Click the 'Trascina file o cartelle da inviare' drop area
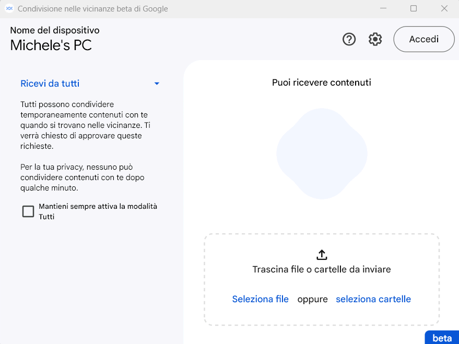 pyautogui.click(x=322, y=269)
